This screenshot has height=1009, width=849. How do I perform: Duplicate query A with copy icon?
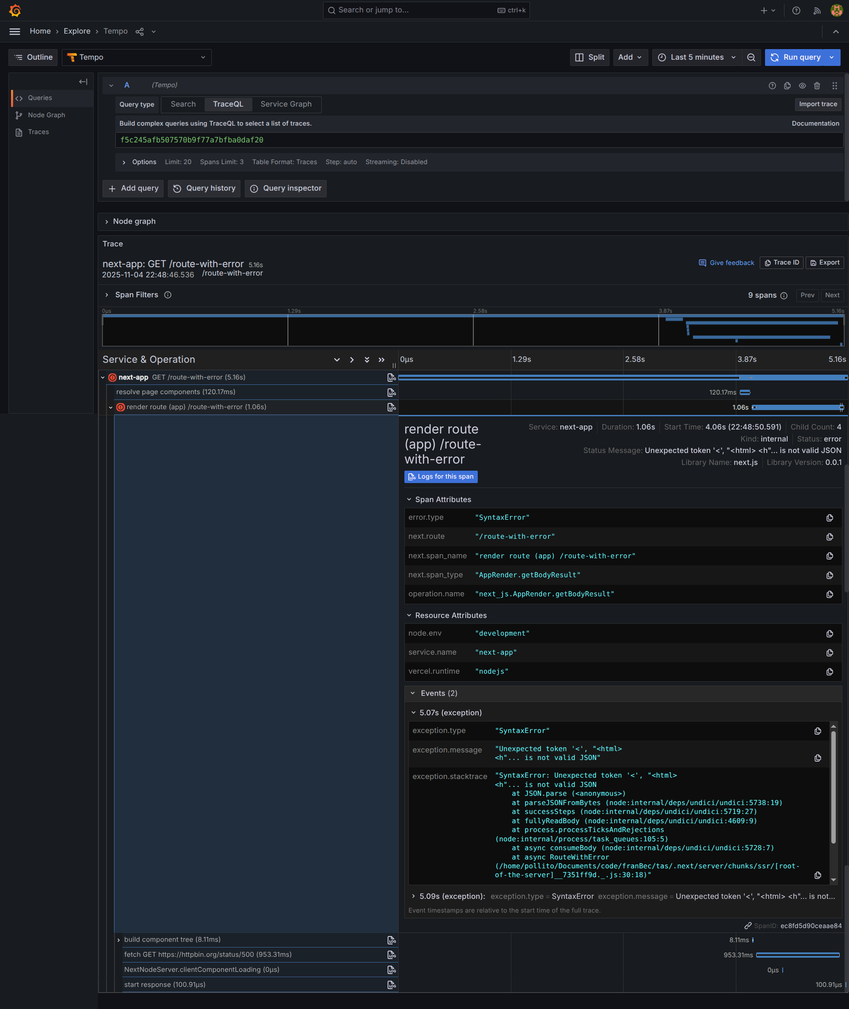pos(787,86)
